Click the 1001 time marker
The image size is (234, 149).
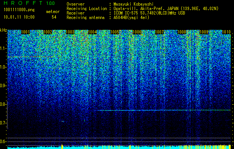click(x=25, y=32)
